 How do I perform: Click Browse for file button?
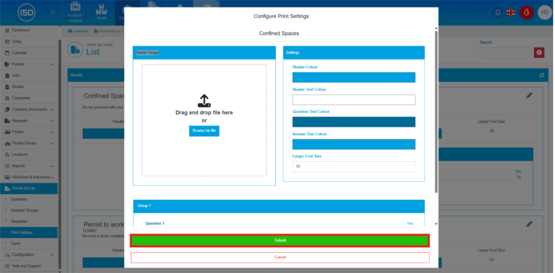pos(204,130)
